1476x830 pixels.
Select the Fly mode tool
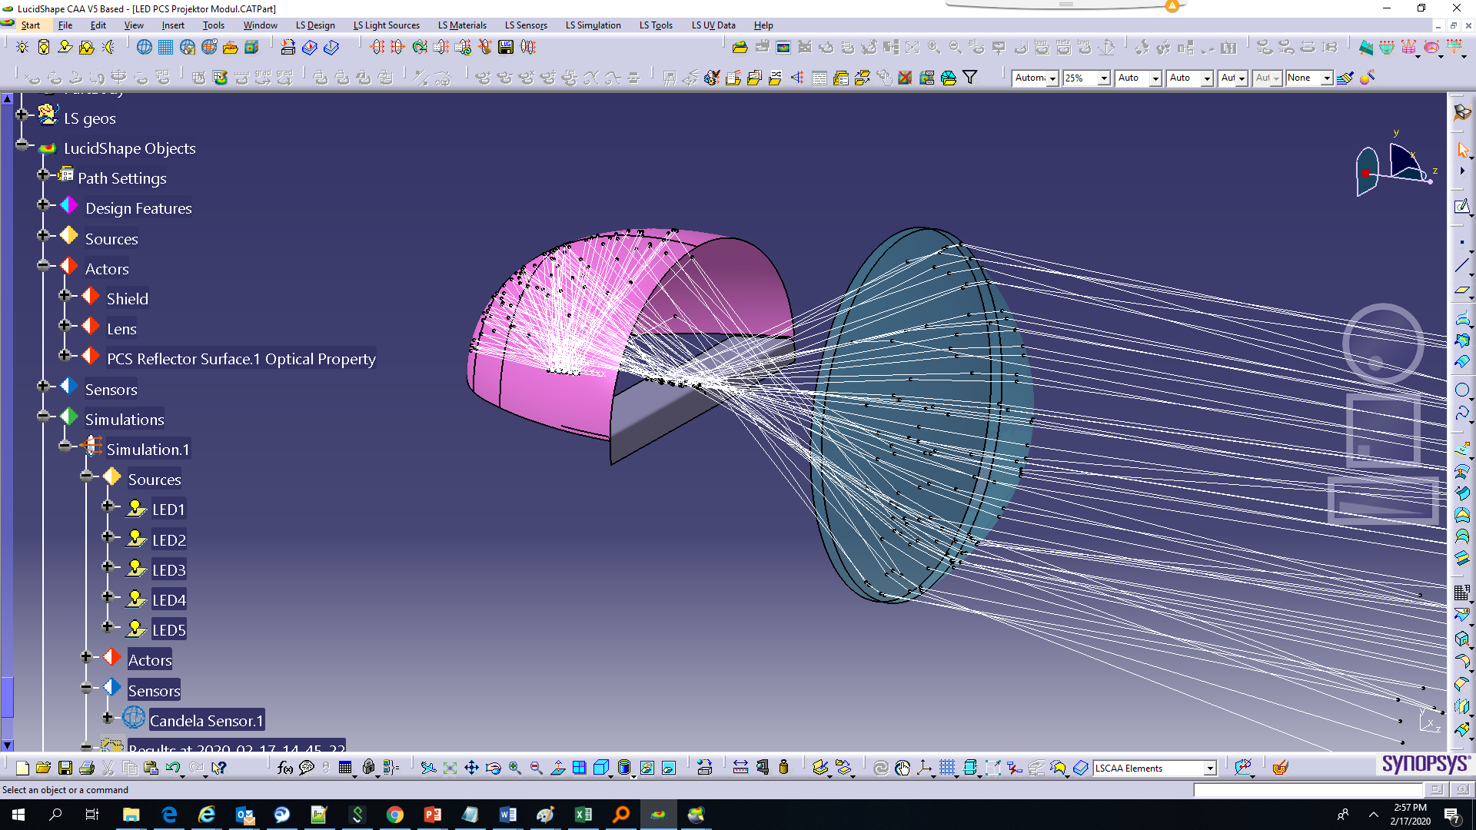[430, 767]
